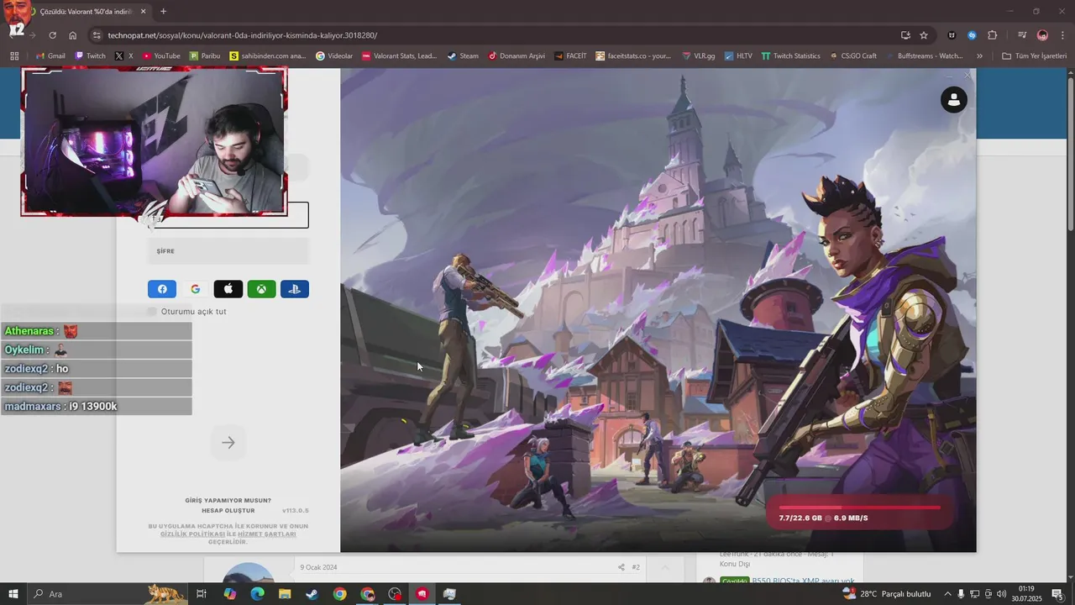Open the HİZMET ŞARTLARI link
Viewport: 1075px width, 605px height.
[x=267, y=534]
